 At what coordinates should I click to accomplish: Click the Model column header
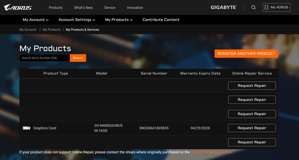(102, 73)
